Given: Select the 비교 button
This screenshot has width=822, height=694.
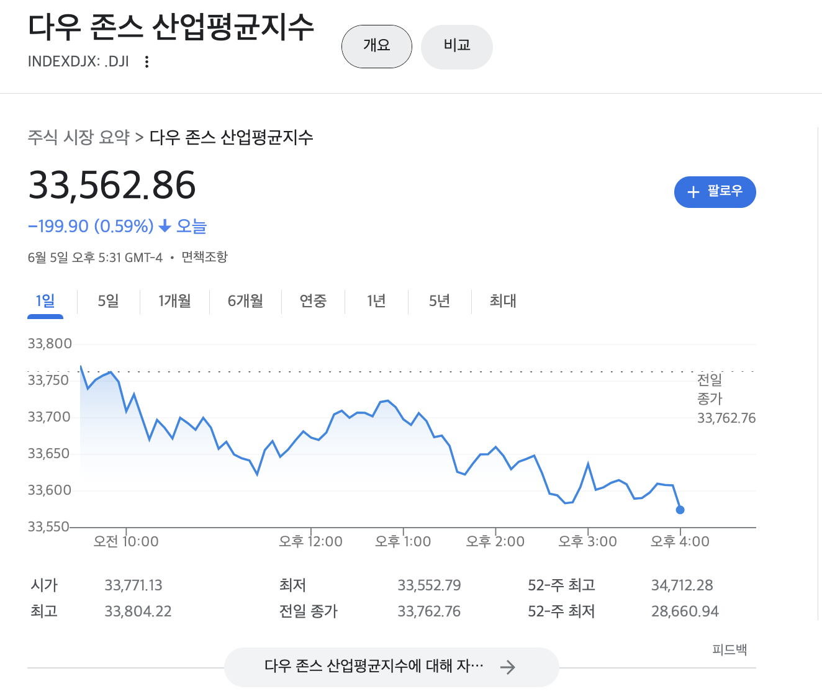Looking at the screenshot, I should click(457, 46).
